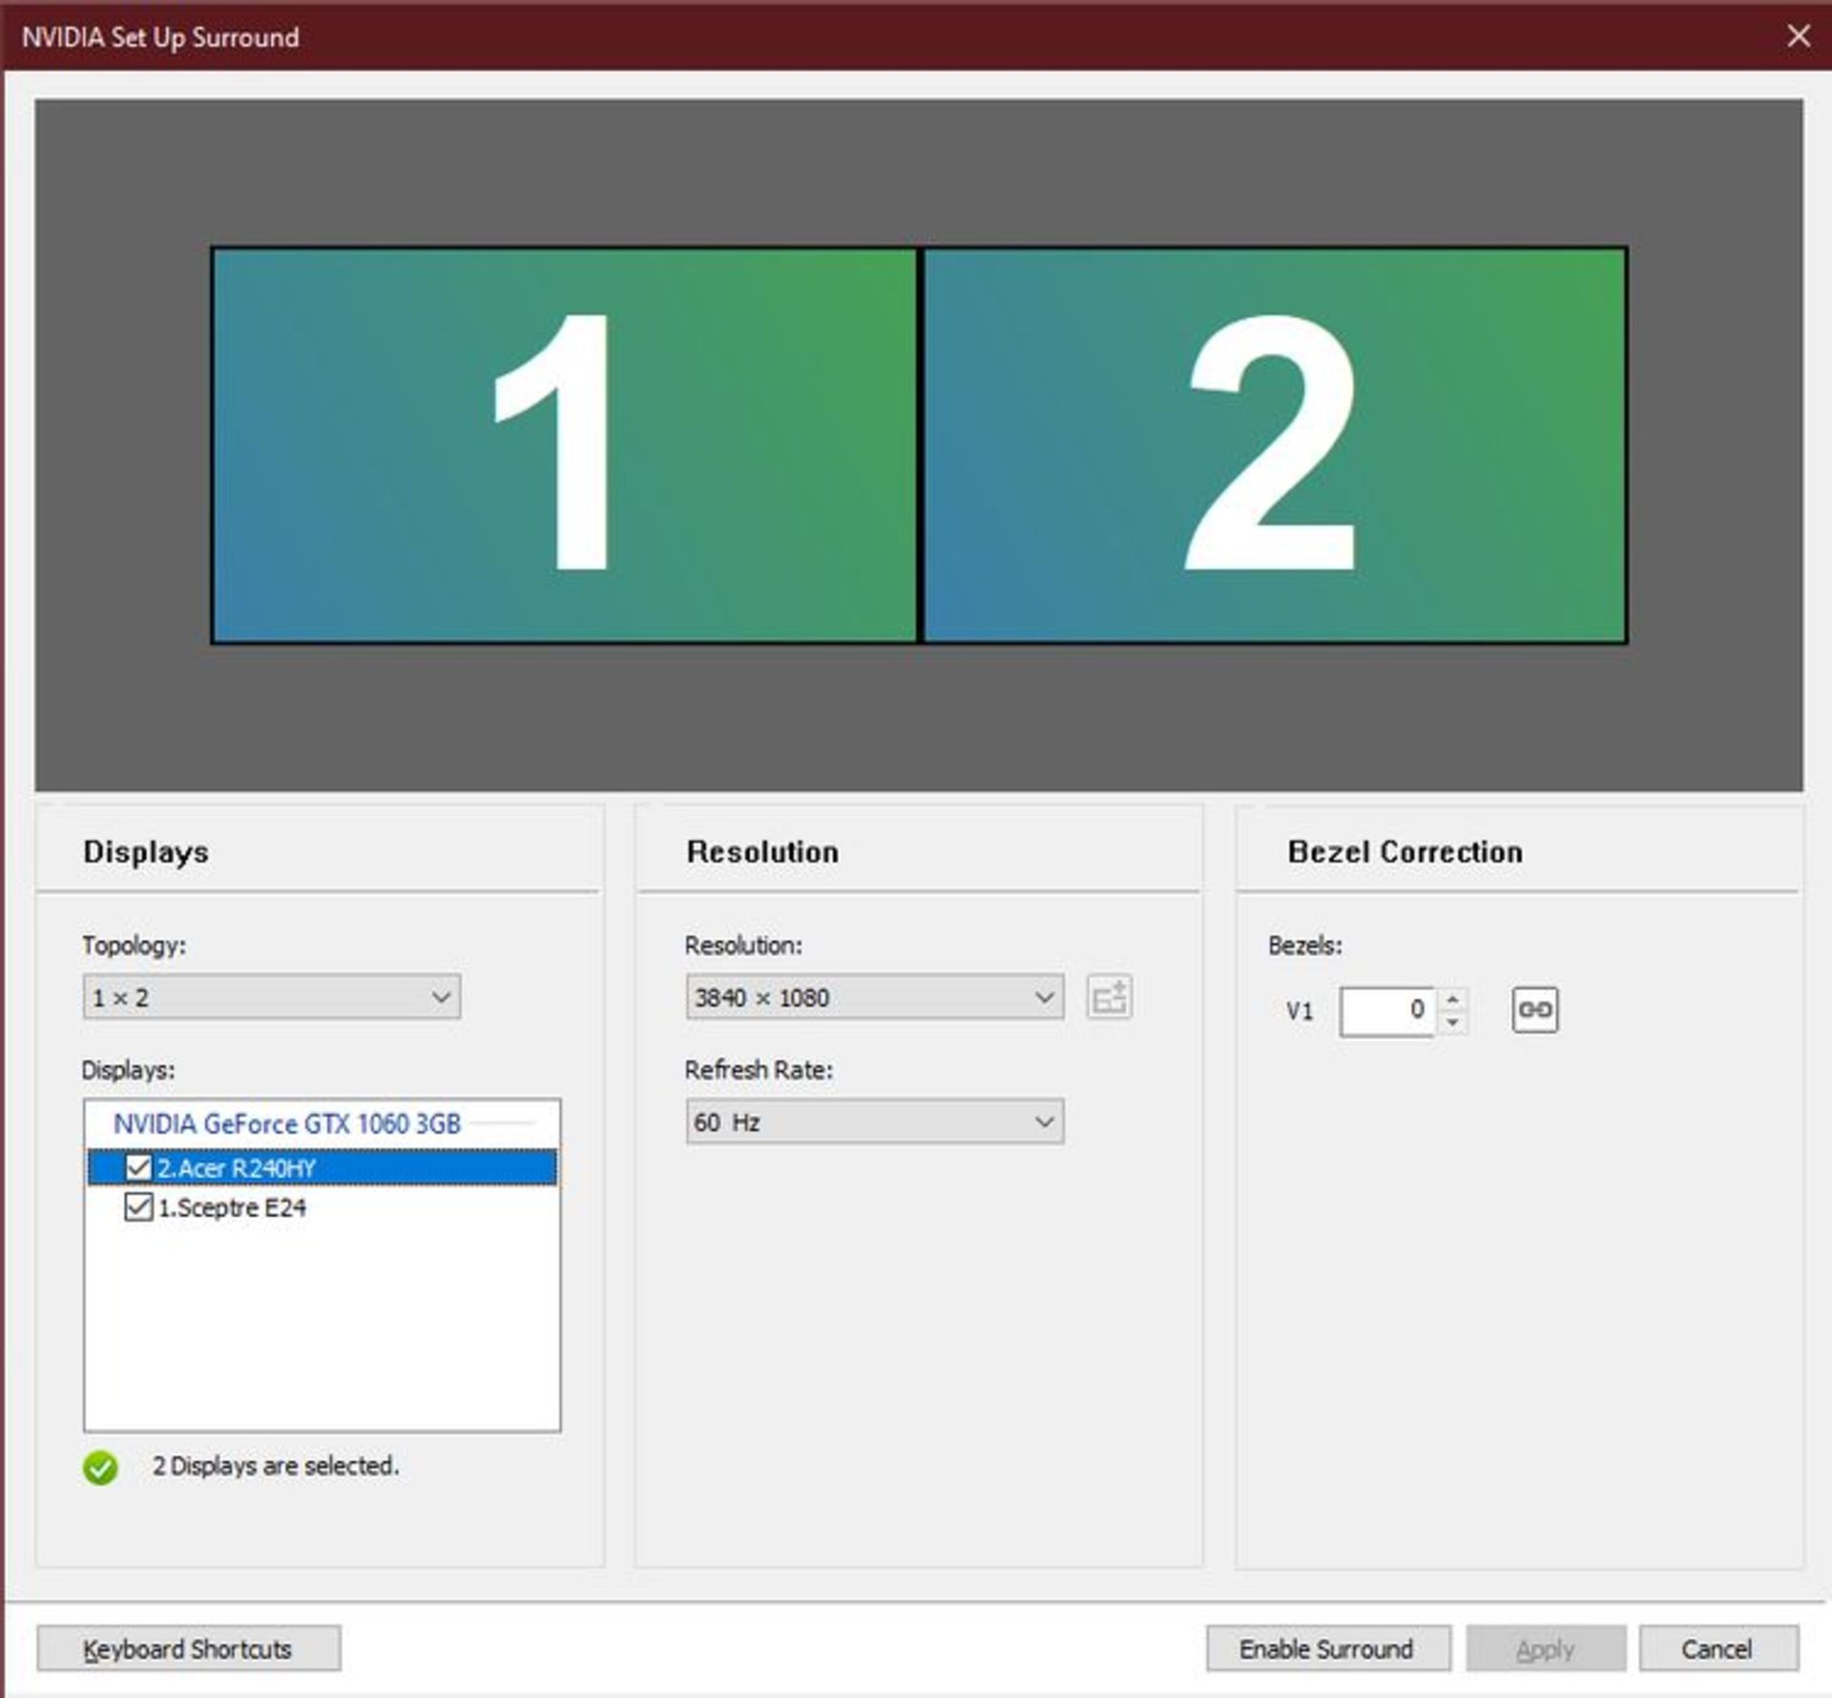Toggle the bezel link icon
This screenshot has width=1832, height=1698.
[x=1534, y=1010]
